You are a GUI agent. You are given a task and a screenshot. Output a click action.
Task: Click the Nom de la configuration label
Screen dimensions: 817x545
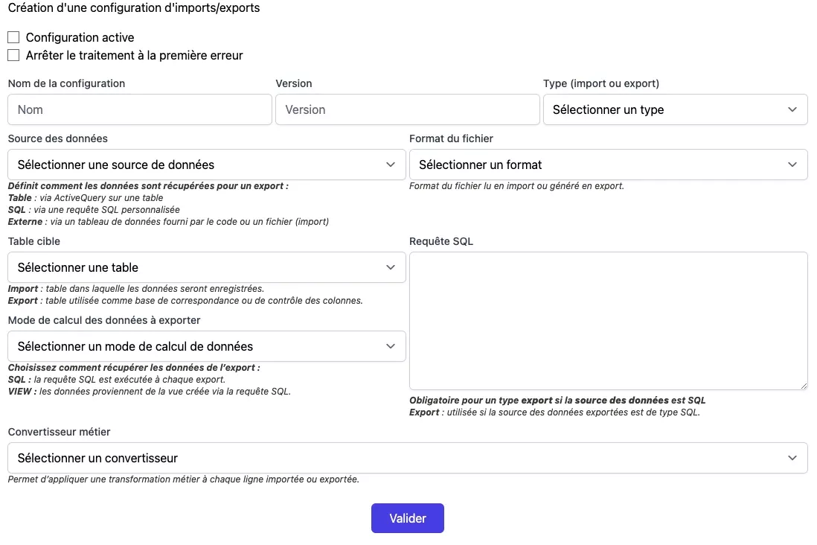pyautogui.click(x=66, y=83)
